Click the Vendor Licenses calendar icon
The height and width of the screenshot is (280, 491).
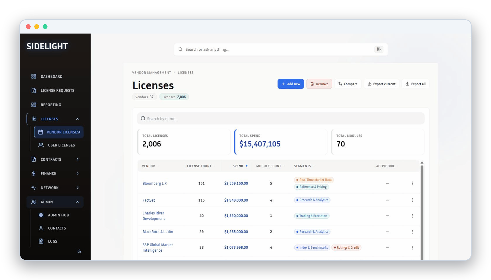coord(41,132)
